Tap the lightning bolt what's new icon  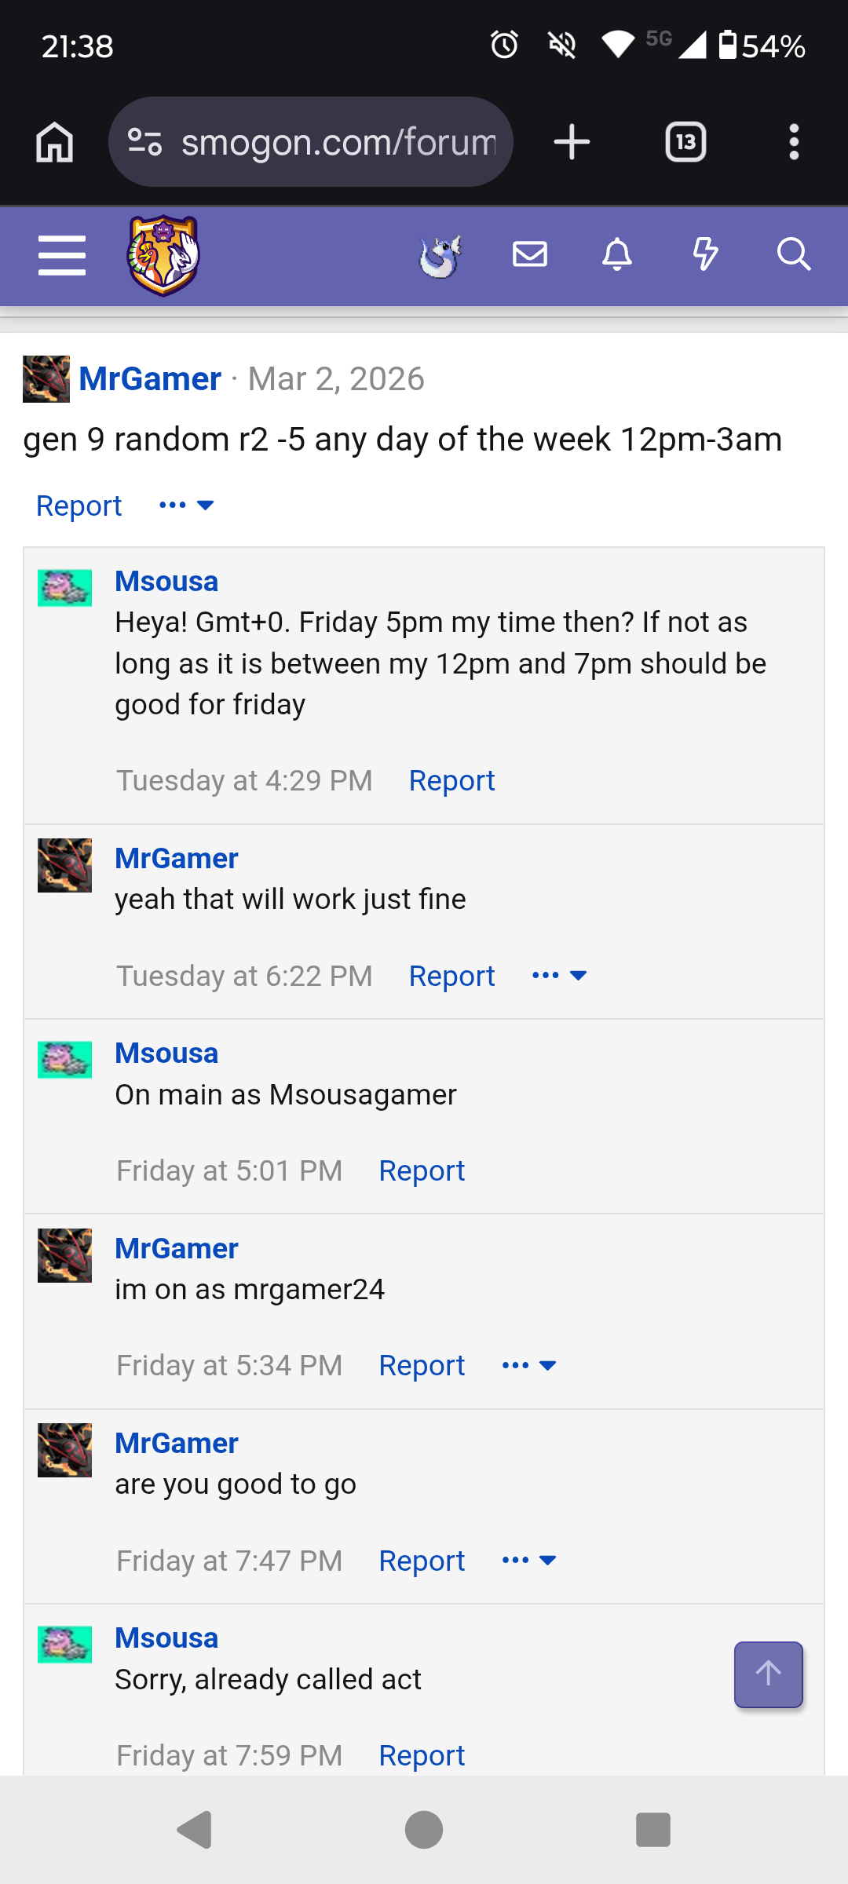[x=705, y=254]
